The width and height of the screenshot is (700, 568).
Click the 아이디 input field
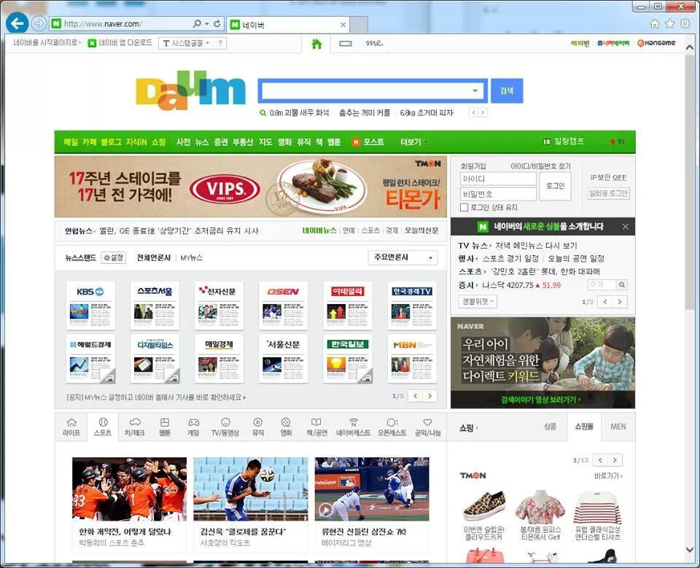pyautogui.click(x=498, y=179)
